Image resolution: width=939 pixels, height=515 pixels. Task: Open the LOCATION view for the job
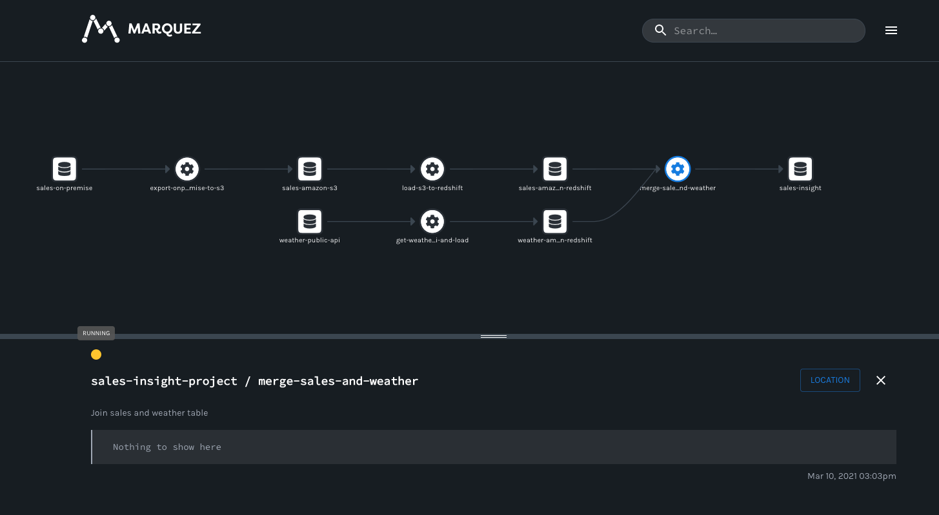(830, 380)
